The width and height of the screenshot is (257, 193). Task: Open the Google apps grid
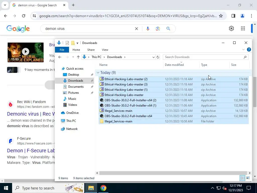pos(243,28)
